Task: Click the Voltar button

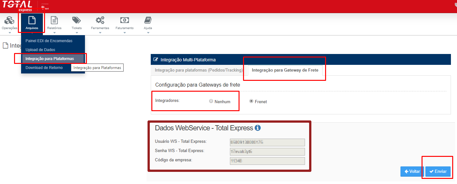Action: tap(412, 172)
